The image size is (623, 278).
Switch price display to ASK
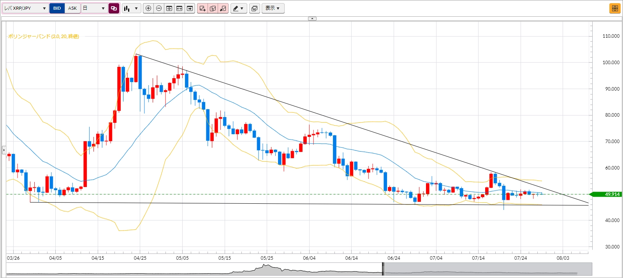pyautogui.click(x=72, y=8)
